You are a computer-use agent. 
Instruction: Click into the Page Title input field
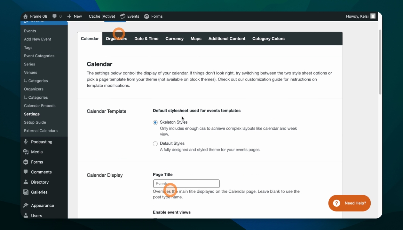[186, 184]
